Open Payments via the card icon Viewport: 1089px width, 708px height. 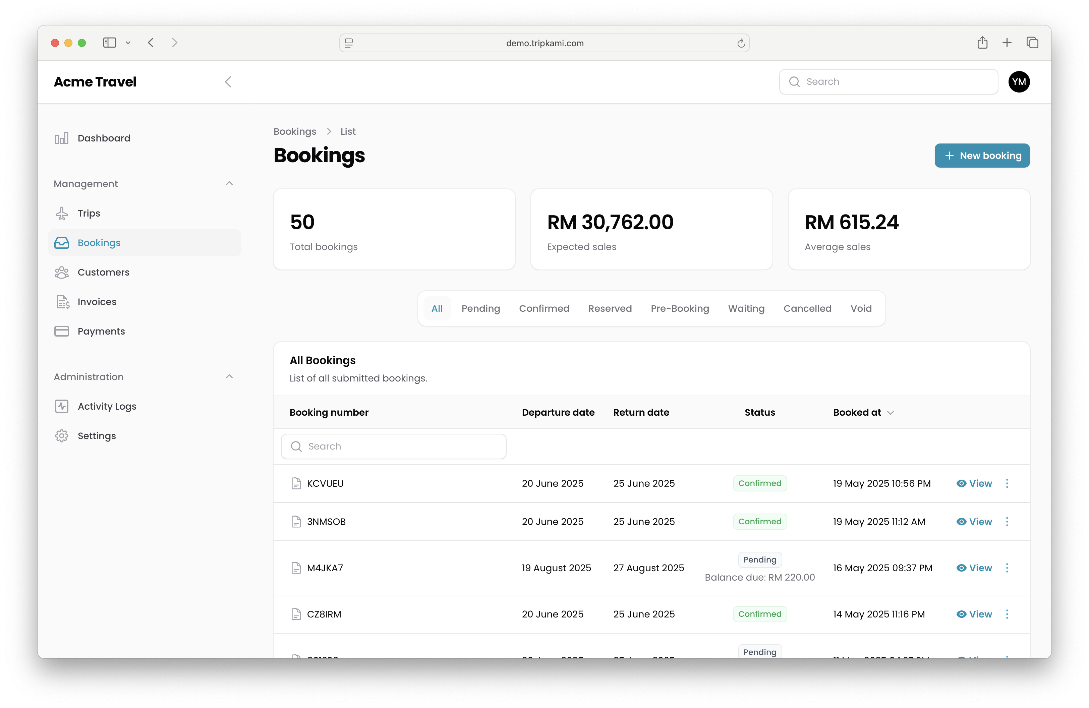click(x=62, y=331)
